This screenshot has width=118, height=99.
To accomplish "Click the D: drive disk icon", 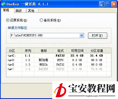I will 10,60.
